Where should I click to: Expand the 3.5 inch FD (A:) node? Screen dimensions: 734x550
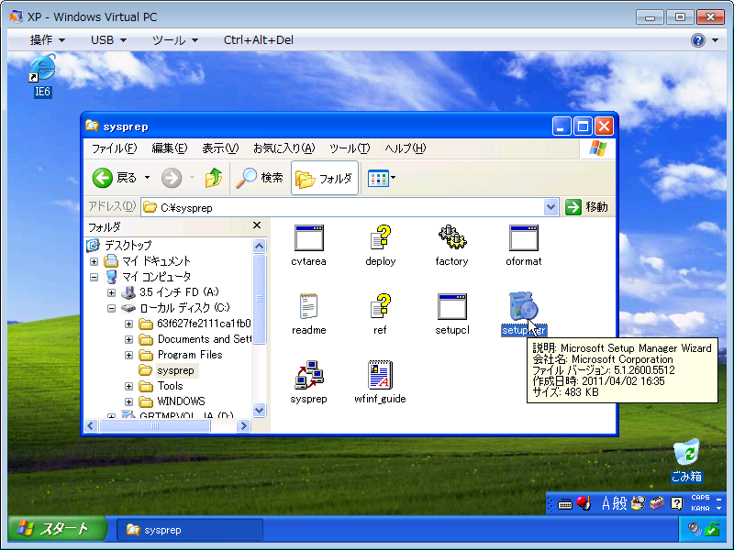(x=111, y=292)
